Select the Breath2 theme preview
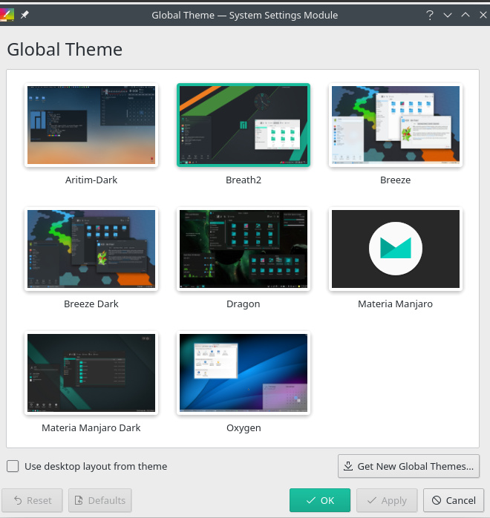The image size is (490, 518). point(244,125)
